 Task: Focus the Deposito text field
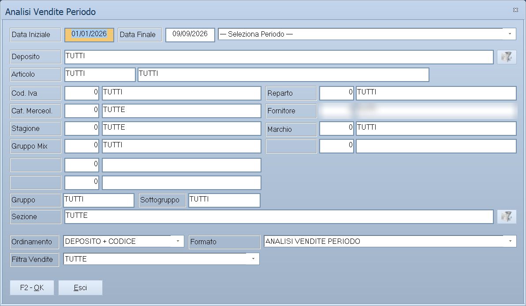[x=279, y=57]
